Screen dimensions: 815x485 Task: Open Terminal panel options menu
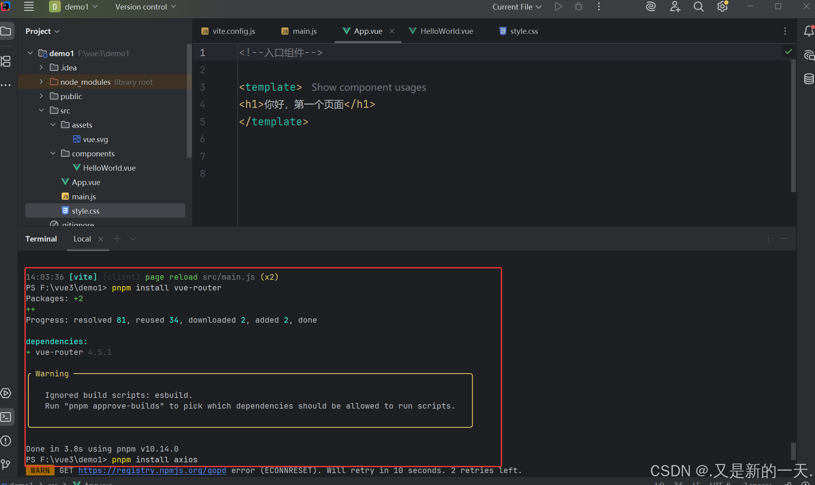[x=768, y=239]
